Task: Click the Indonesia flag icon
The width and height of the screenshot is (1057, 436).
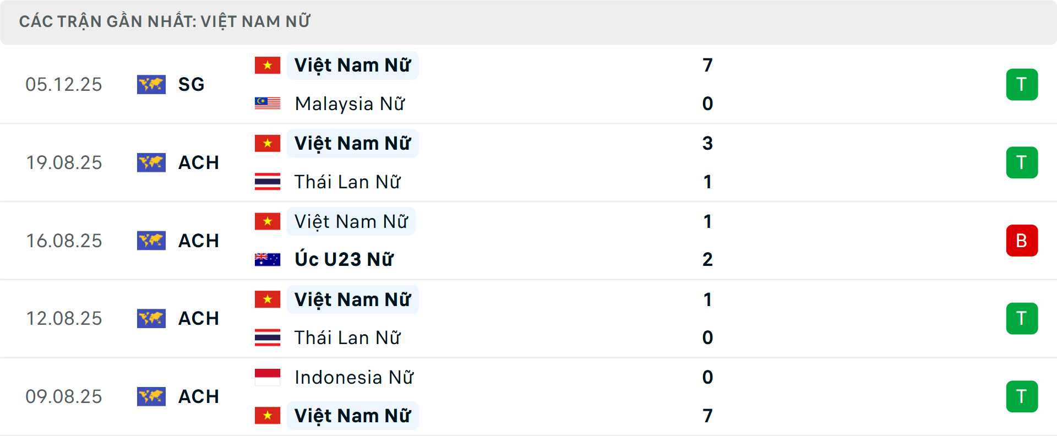Action: point(268,377)
